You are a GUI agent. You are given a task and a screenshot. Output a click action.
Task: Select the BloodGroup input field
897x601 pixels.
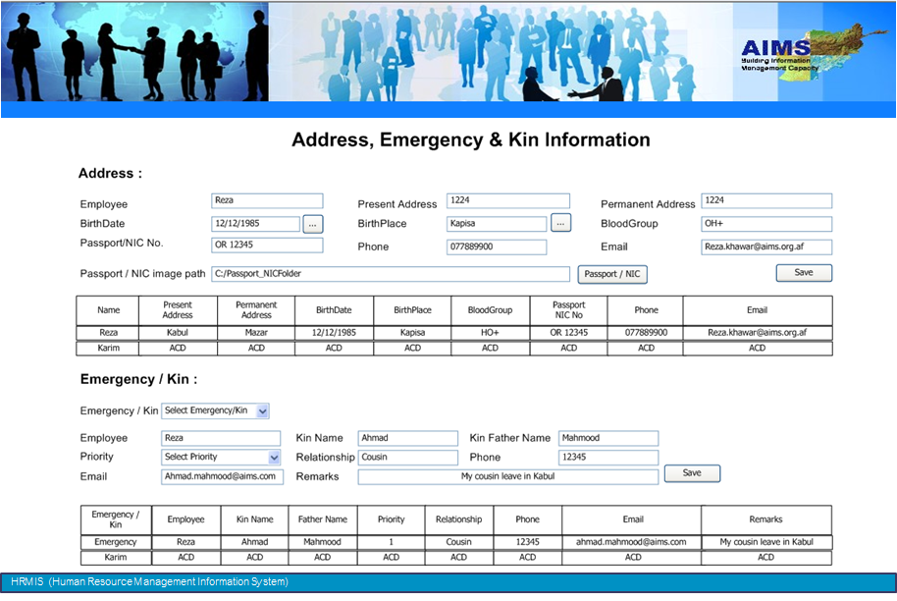coord(765,224)
